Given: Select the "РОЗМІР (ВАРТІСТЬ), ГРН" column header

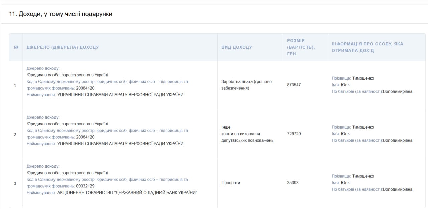Looking at the screenshot, I should [x=301, y=47].
